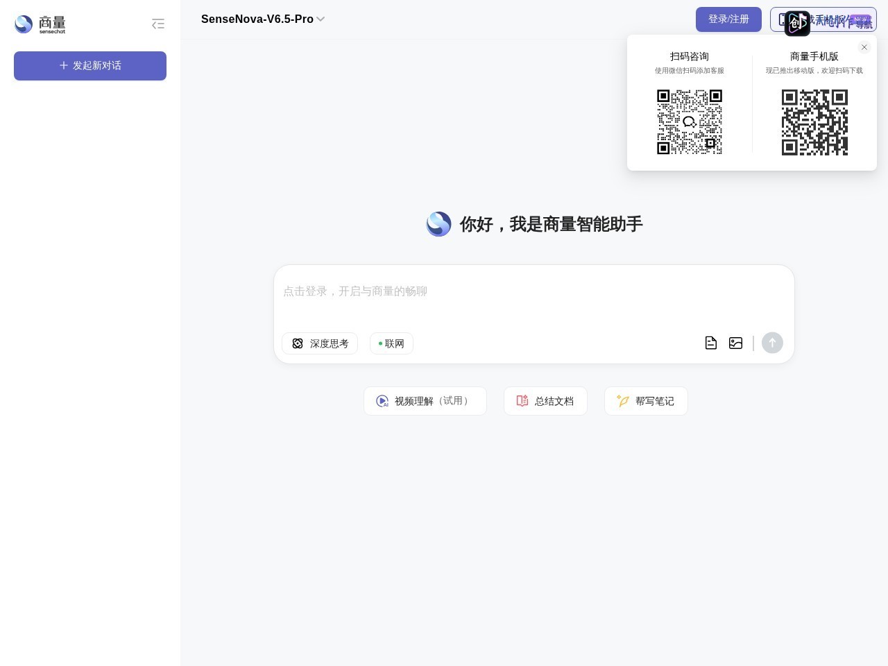The image size is (888, 666).
Task: Click the text 现已推出移动版，欢迎扫码下载
Action: (814, 71)
